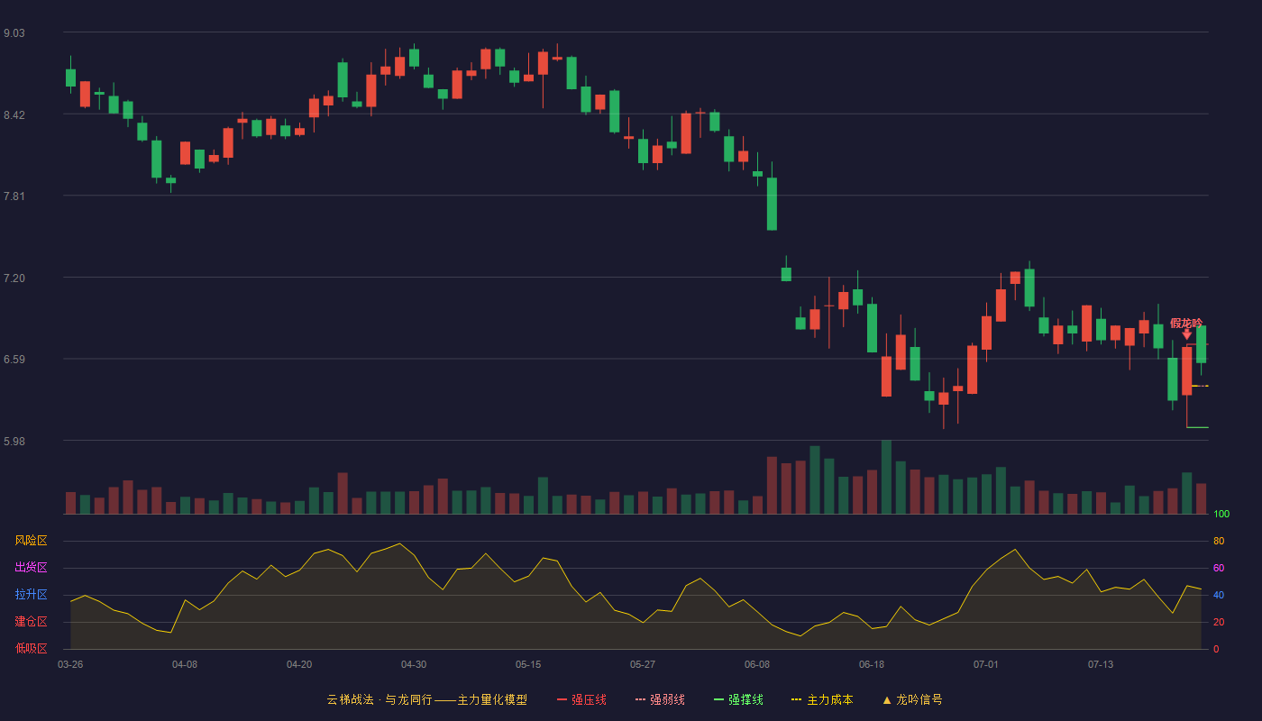Click the 04-08 date label
Viewport: 1262px width, 721px height.
(x=185, y=664)
